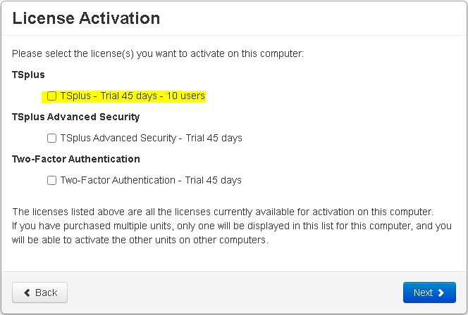
Task: Click the bold Two-Factor Authentication heading
Action: click(76, 159)
